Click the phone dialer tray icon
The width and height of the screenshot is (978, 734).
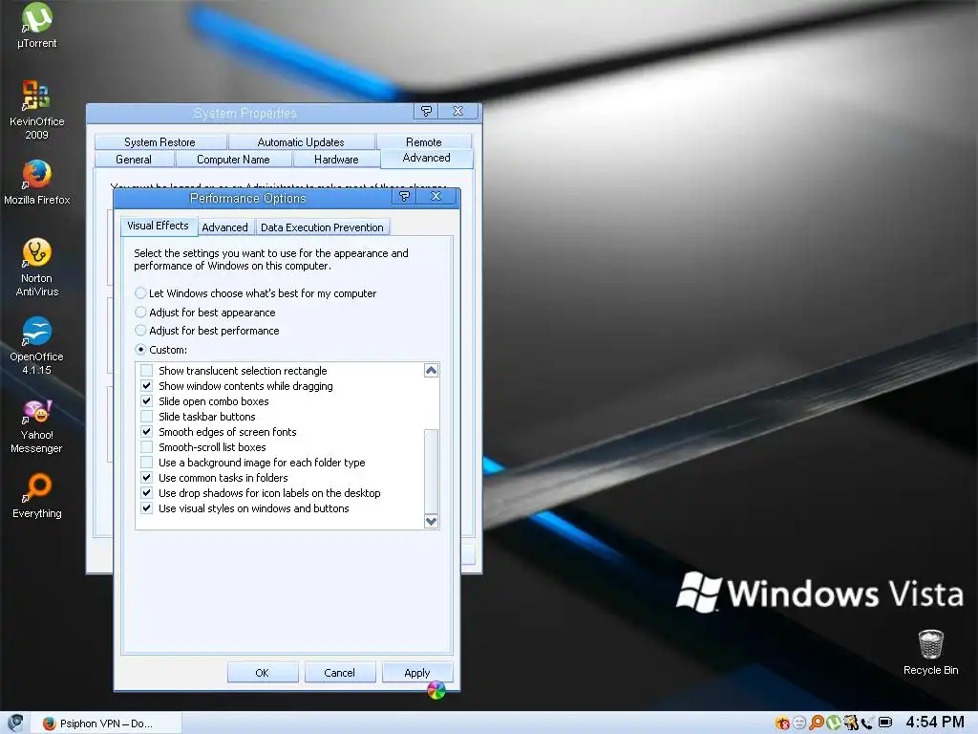click(x=867, y=723)
